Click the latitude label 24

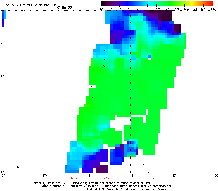pos(2,109)
